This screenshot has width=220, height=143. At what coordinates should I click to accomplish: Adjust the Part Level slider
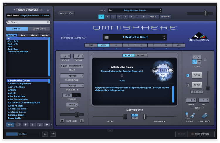coord(77,114)
